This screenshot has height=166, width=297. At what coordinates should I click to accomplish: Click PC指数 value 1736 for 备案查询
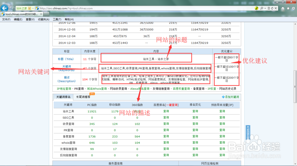pyautogui.click(x=92, y=136)
